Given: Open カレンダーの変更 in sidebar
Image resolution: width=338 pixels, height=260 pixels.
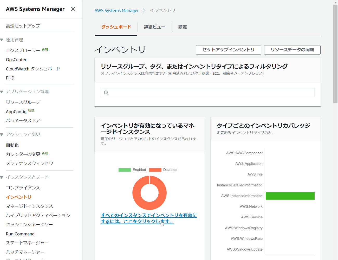Looking at the screenshot, I should (x=23, y=154).
